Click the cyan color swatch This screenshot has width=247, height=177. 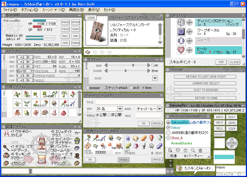[x=224, y=157]
